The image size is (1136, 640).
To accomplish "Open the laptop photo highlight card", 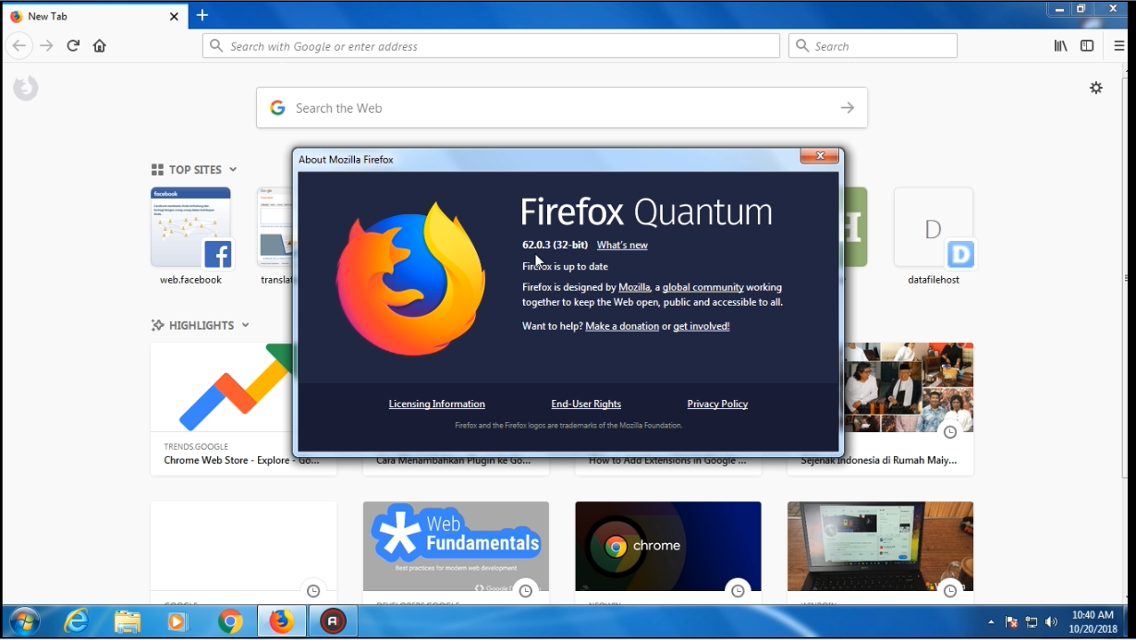I will click(880, 551).
